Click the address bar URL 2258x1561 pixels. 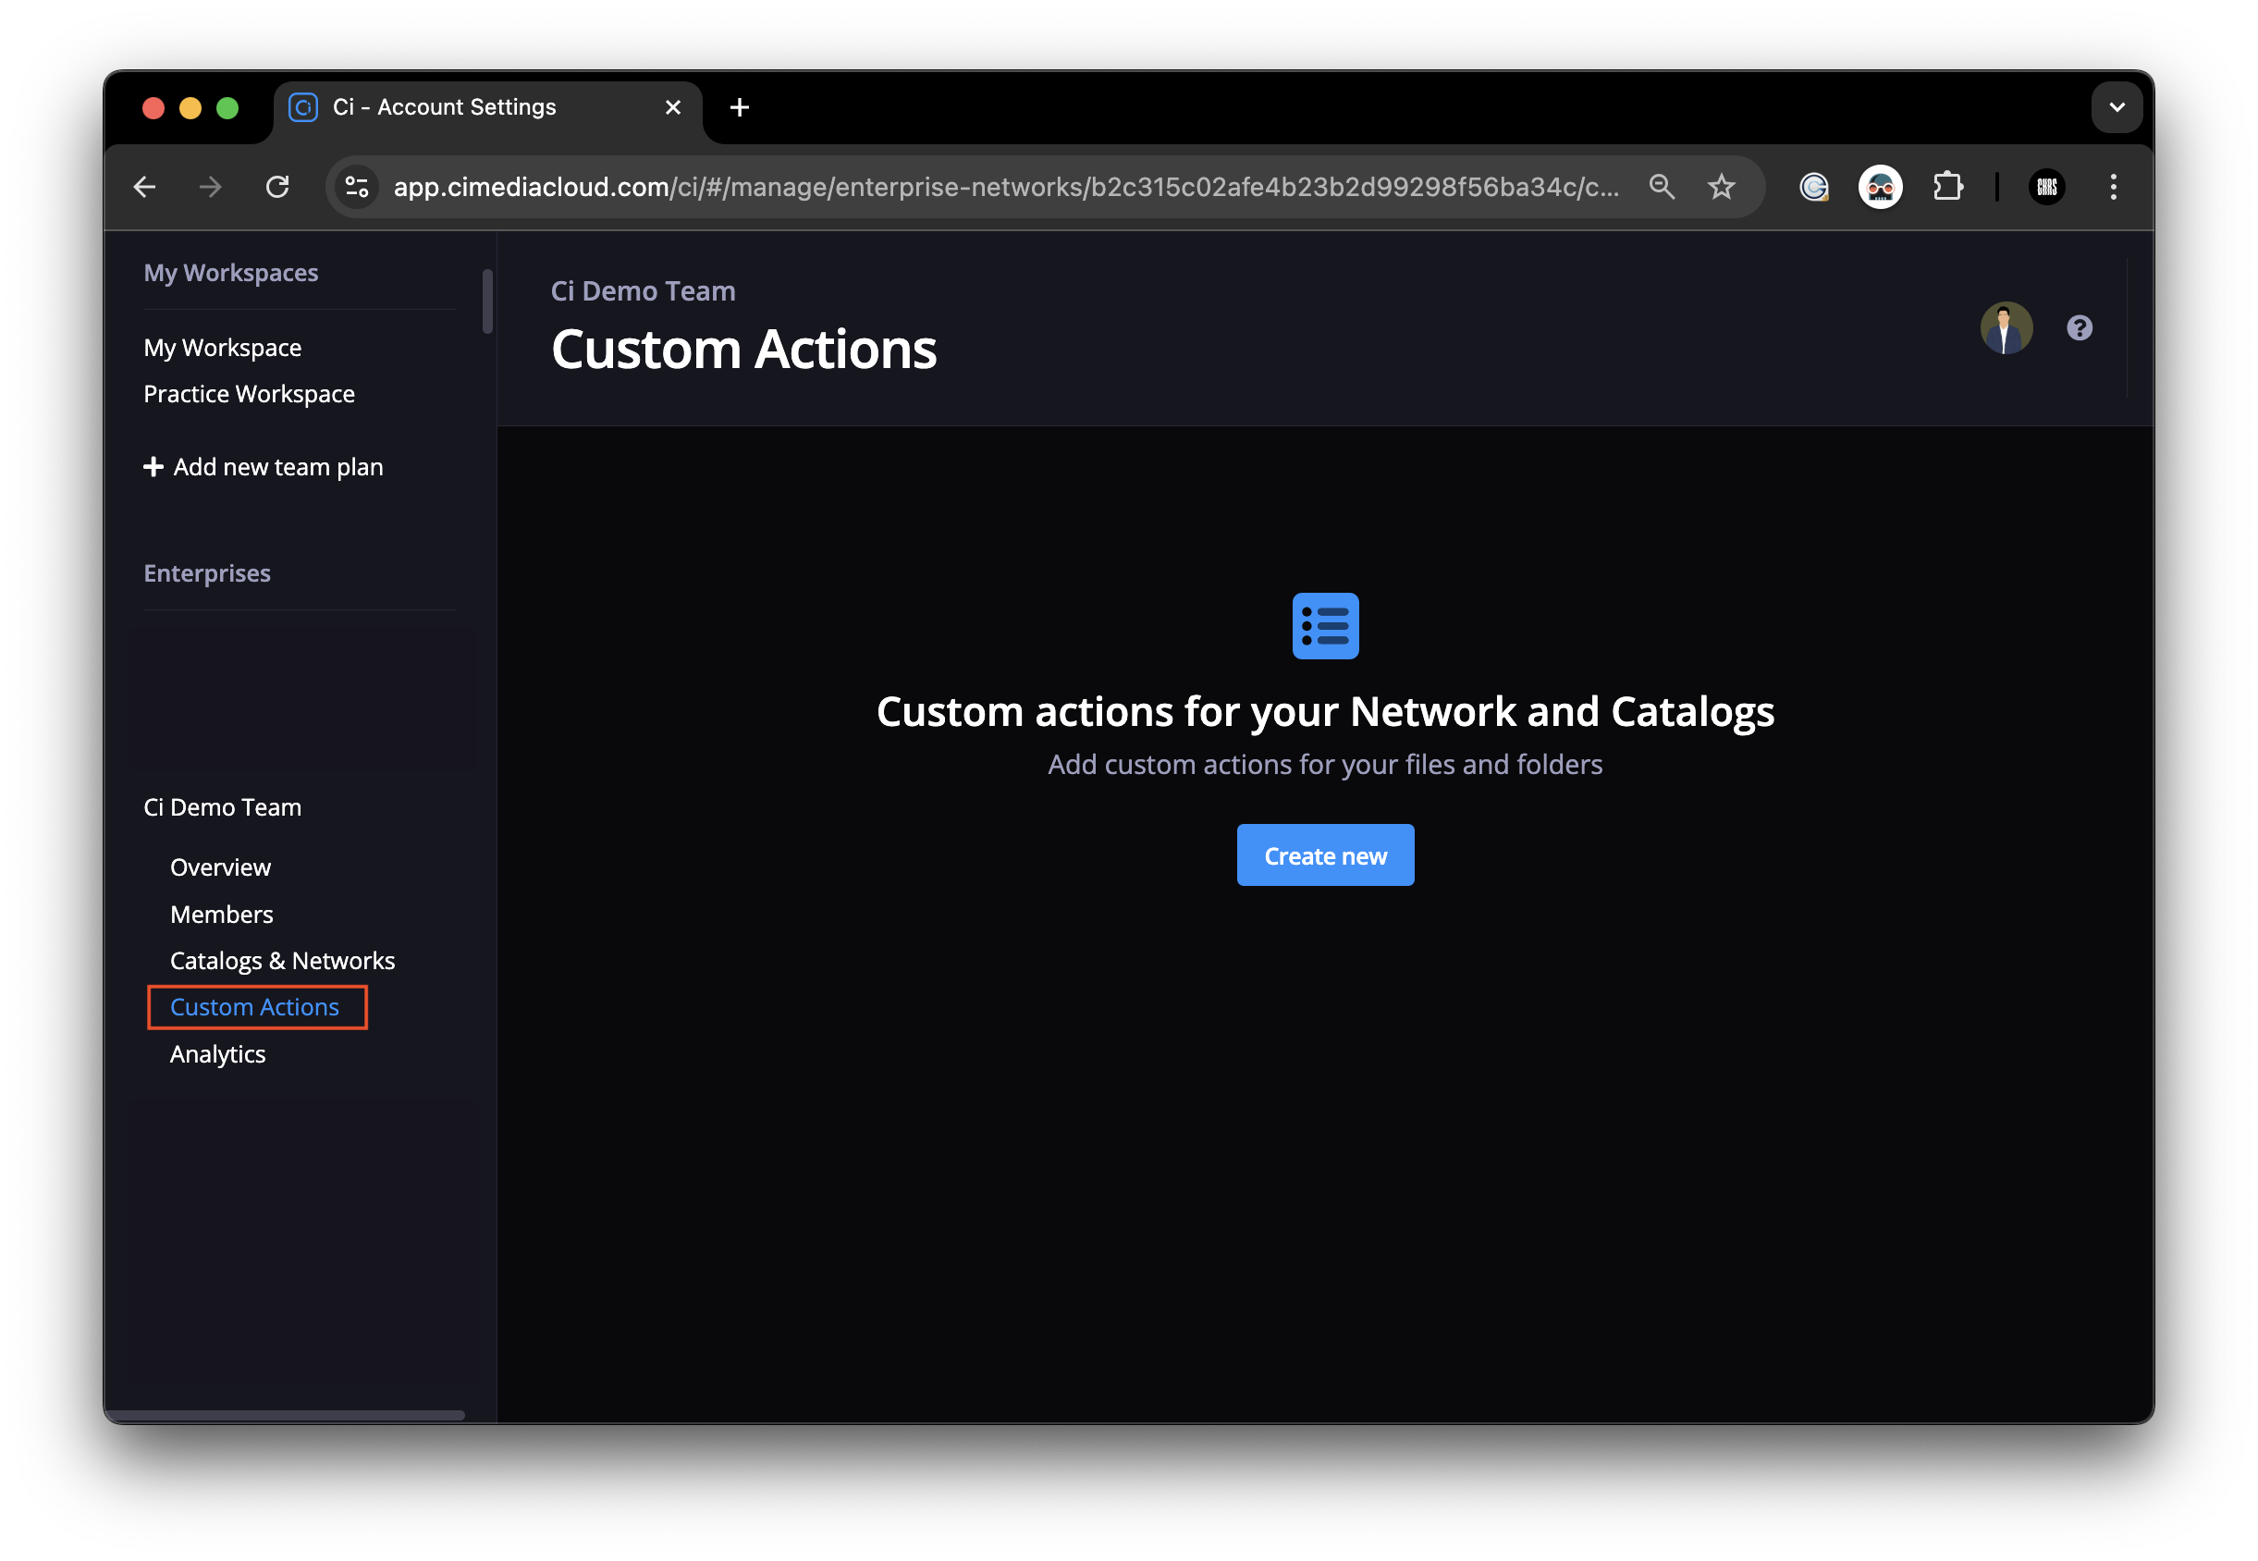pyautogui.click(x=1005, y=187)
